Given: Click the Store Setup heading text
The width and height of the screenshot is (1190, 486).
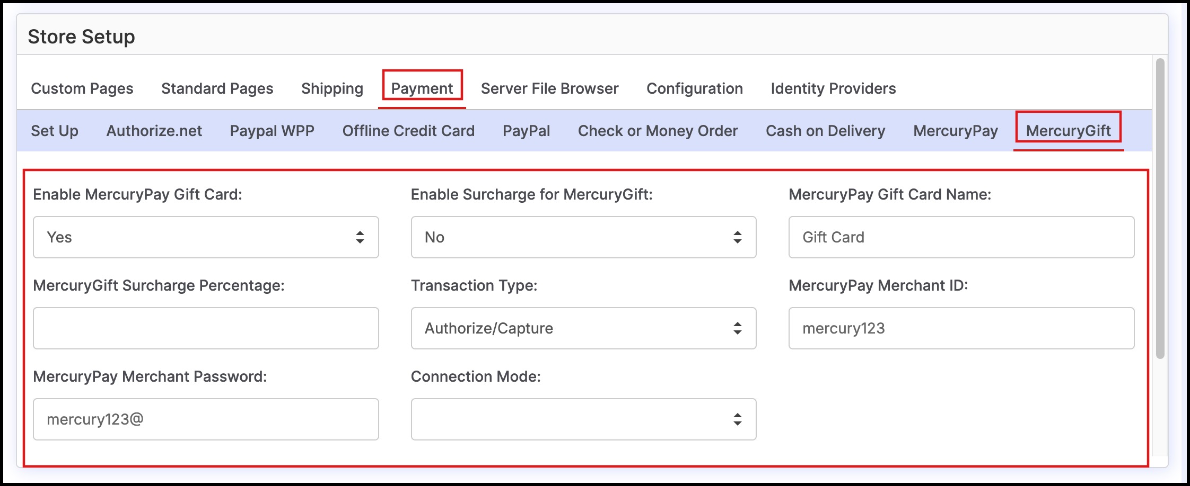Looking at the screenshot, I should tap(81, 37).
